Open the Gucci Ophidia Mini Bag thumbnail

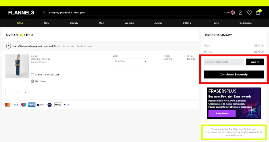[17, 66]
